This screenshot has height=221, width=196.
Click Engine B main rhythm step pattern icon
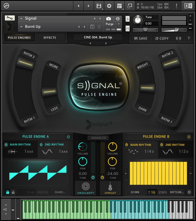[x=133, y=152]
